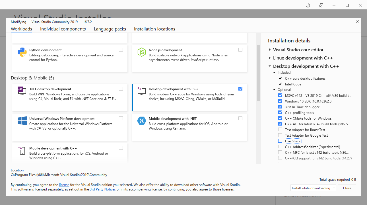Enable the Live Share optional component

point(280,141)
